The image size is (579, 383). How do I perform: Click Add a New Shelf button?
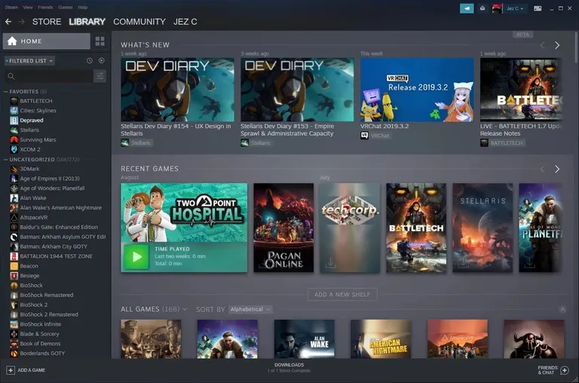[x=342, y=294]
